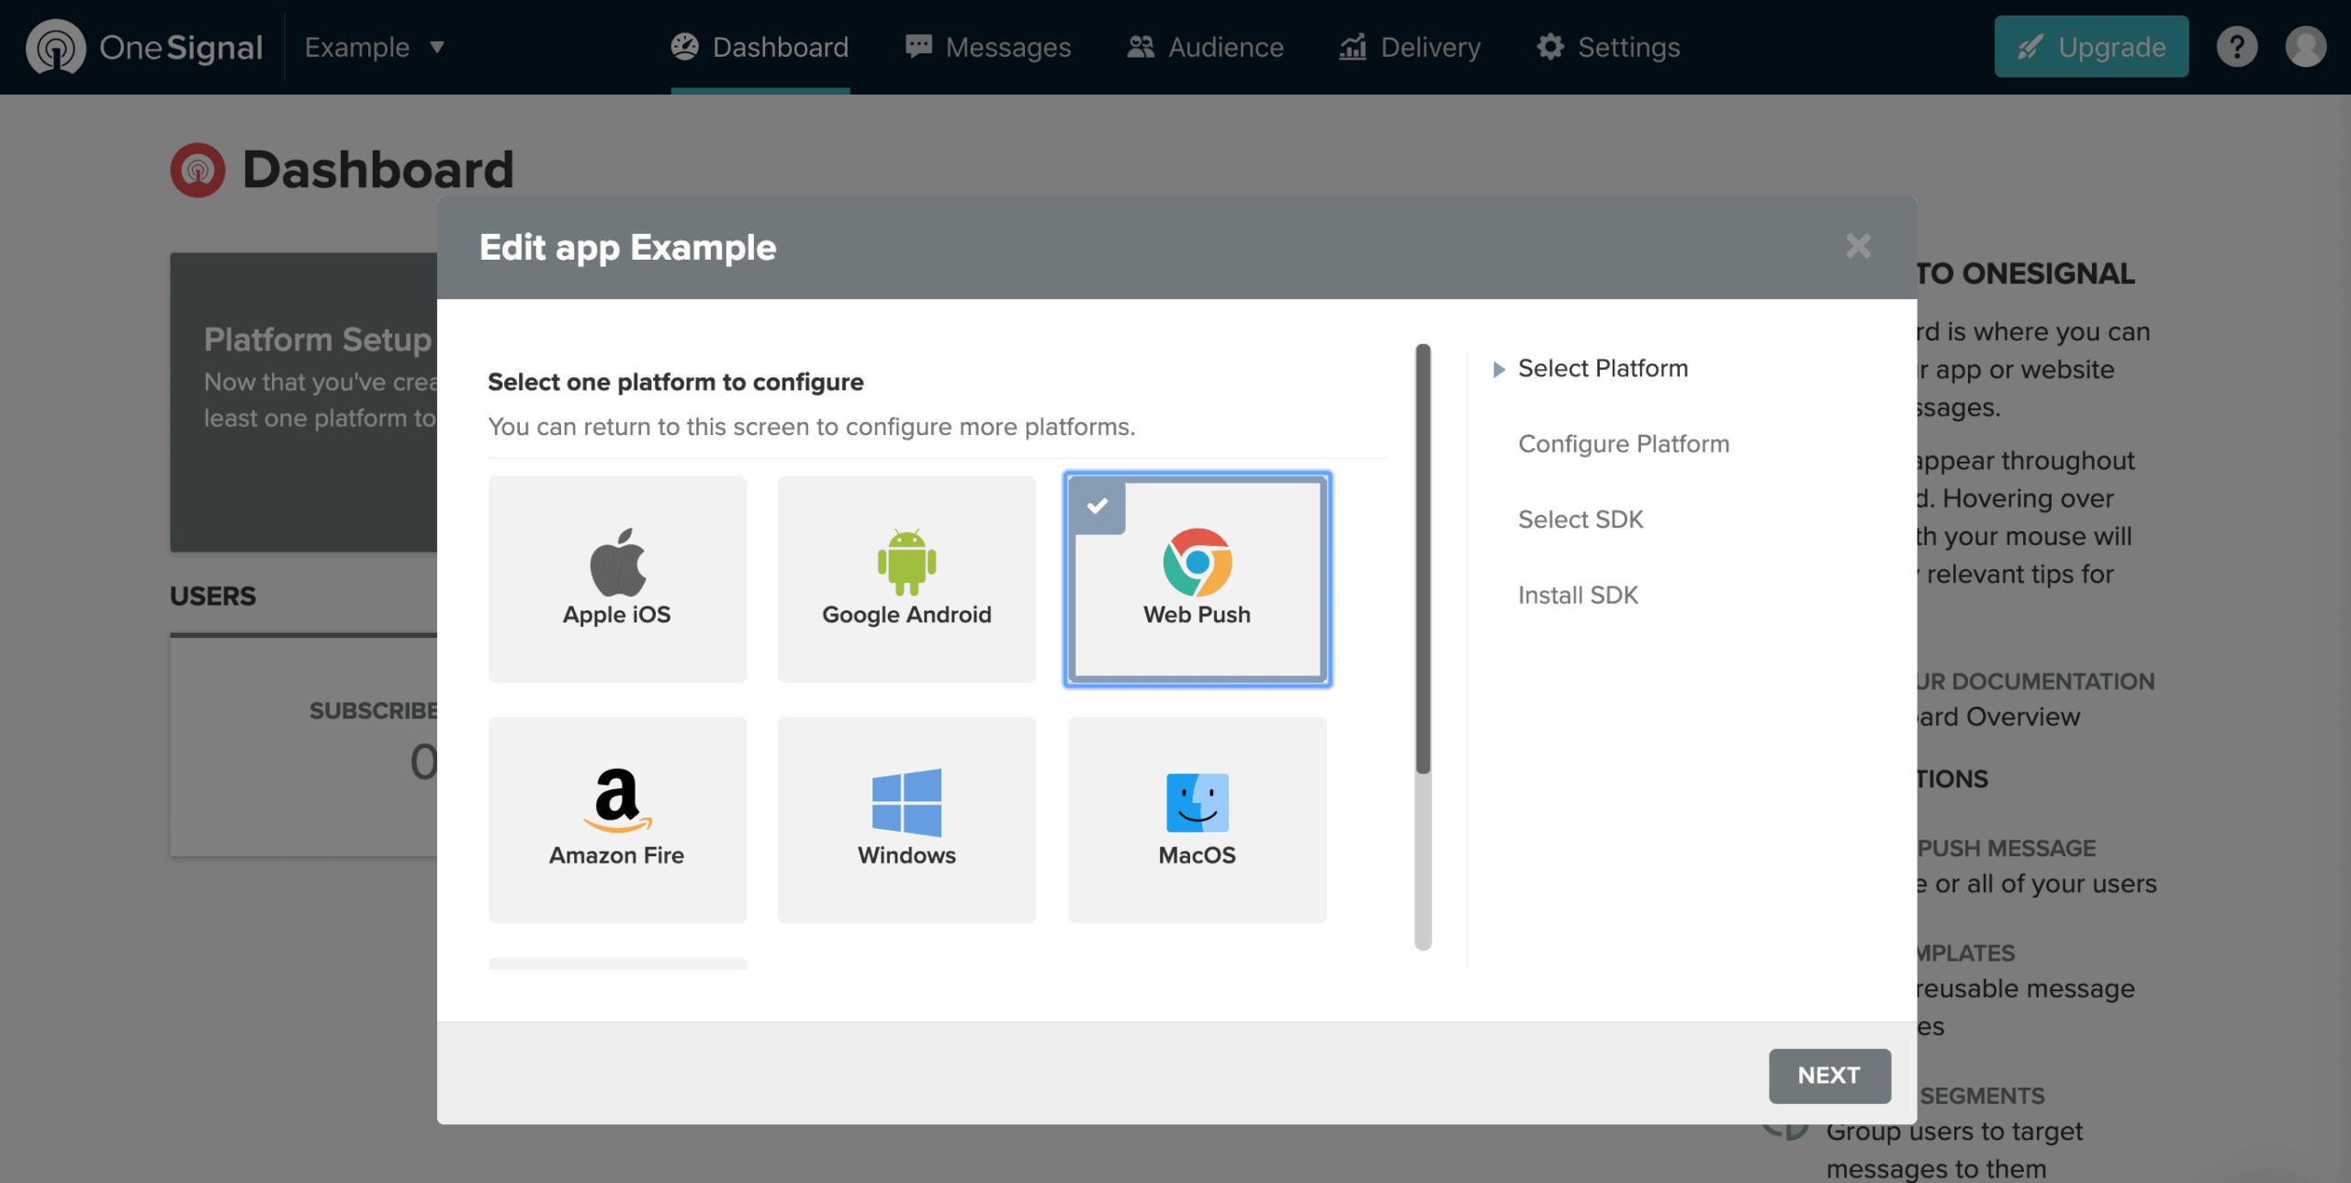2351x1183 pixels.
Task: Click the Select Platform step
Action: point(1603,368)
